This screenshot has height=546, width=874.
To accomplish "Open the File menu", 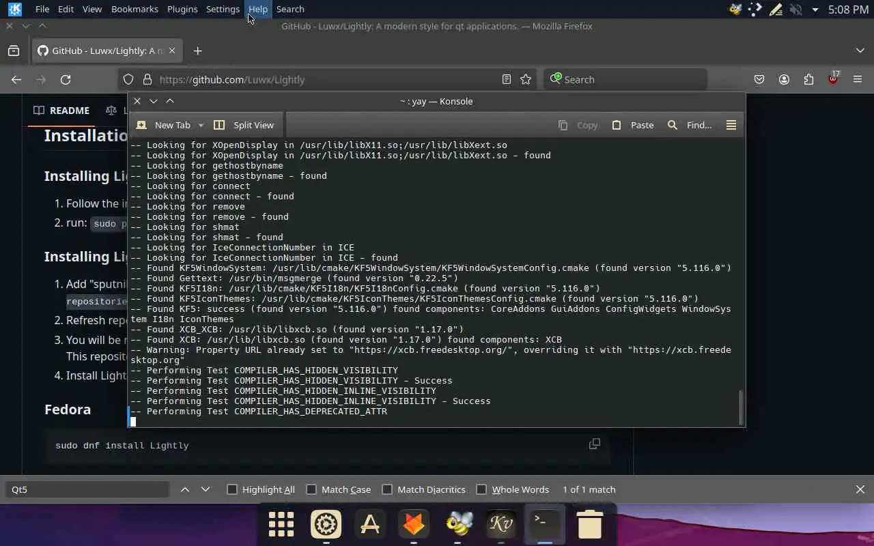I will click(x=42, y=9).
